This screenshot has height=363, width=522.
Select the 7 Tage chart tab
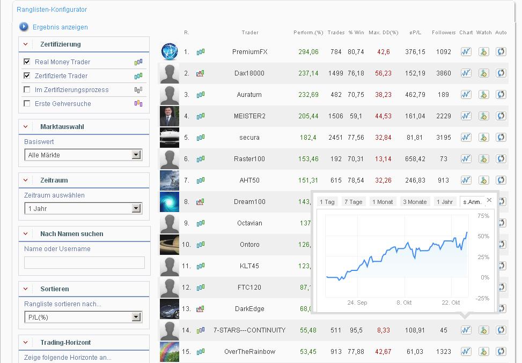[x=353, y=202]
